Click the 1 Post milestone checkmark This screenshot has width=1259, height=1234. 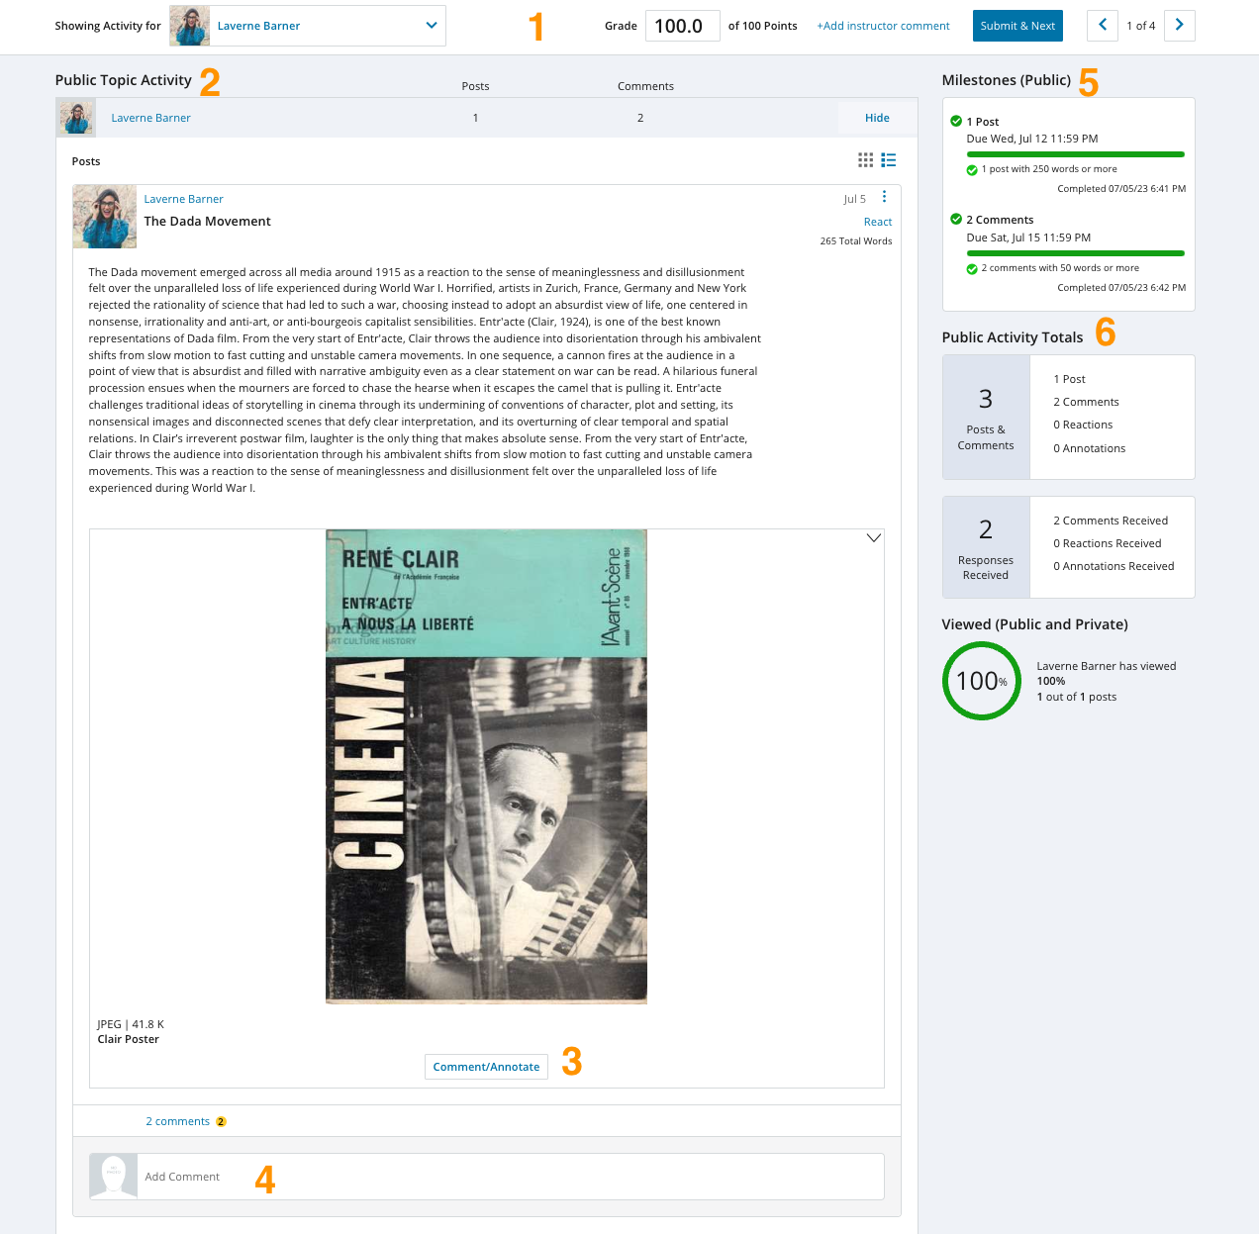pos(956,122)
